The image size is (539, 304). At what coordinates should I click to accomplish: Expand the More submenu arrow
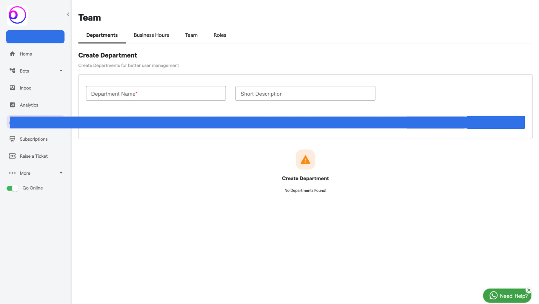click(61, 173)
